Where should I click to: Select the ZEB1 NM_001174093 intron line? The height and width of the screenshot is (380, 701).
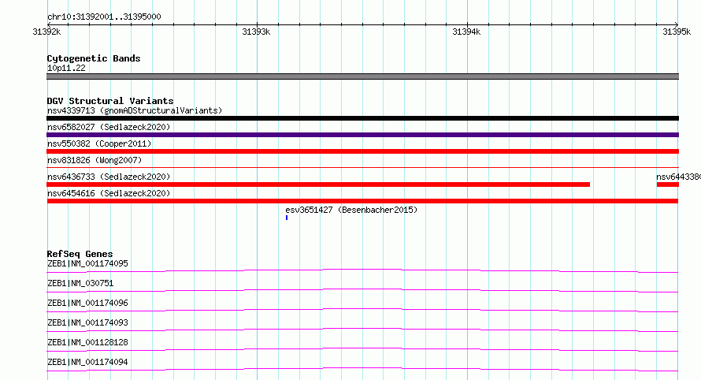[362, 330]
